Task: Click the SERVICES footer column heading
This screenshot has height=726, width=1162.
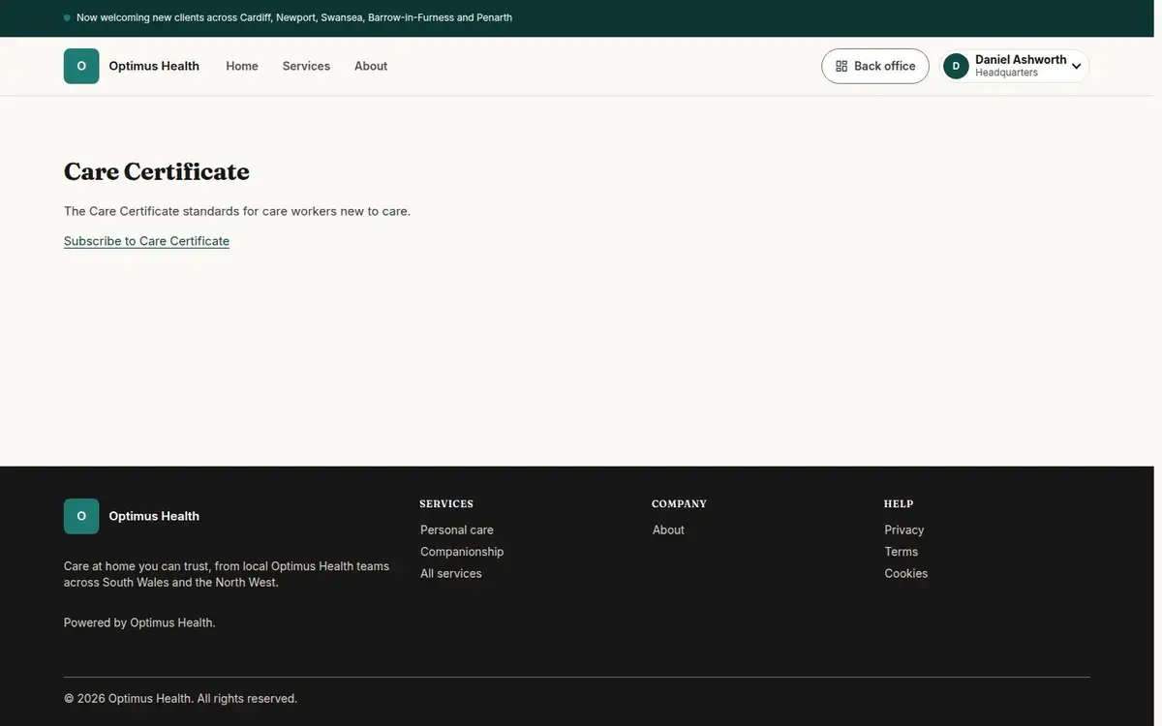Action: [446, 503]
